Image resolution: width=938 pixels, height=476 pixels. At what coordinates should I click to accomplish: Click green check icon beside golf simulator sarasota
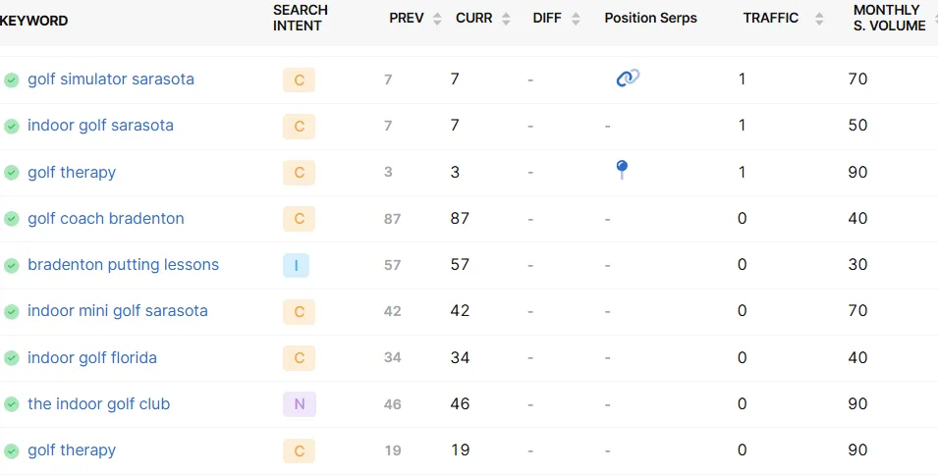pos(12,79)
